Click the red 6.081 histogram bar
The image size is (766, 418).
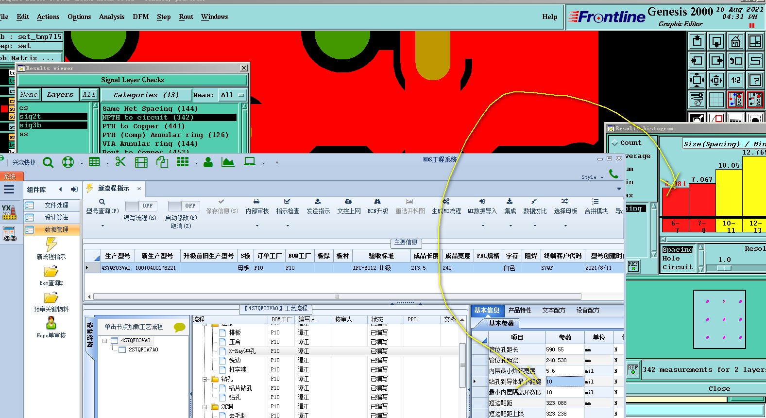[x=675, y=202]
